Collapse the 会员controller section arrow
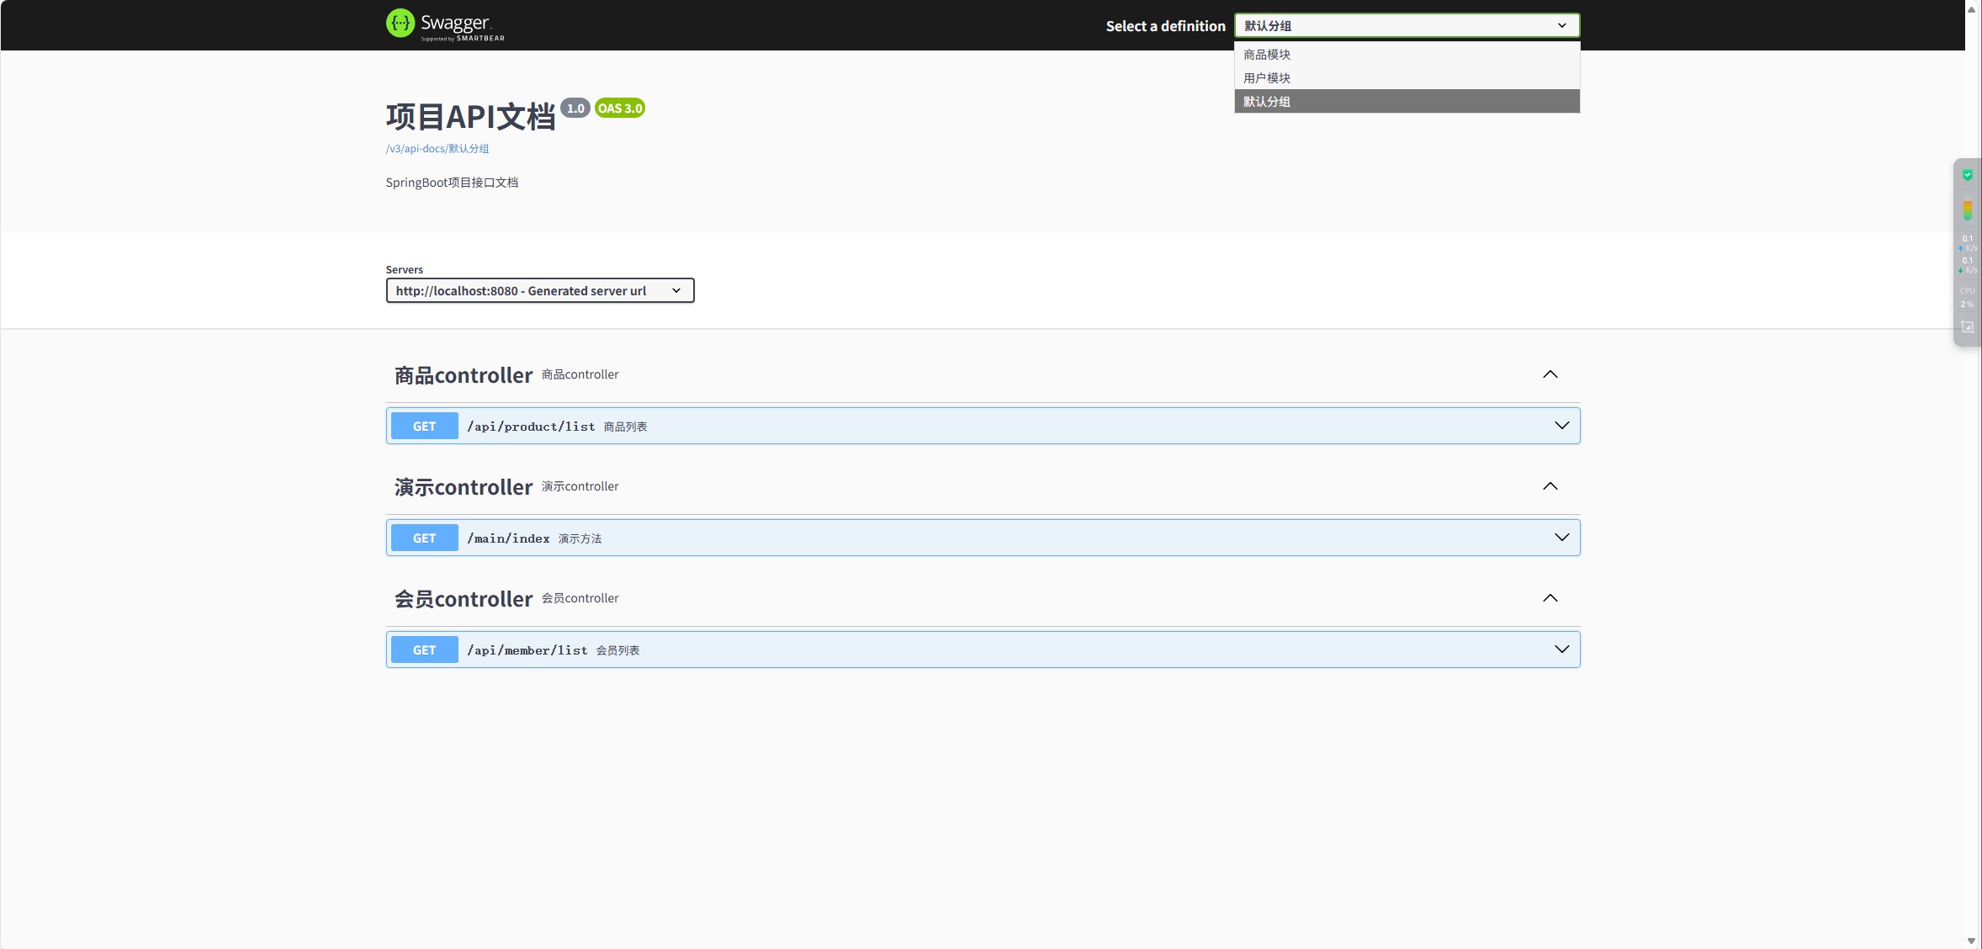This screenshot has height=949, width=1982. coord(1550,598)
